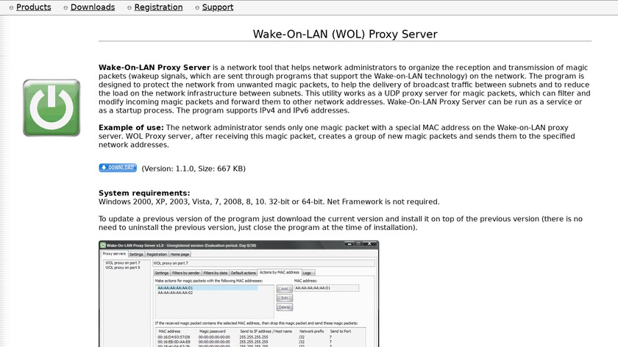
Task: Visit the Support page link
Action: (218, 7)
